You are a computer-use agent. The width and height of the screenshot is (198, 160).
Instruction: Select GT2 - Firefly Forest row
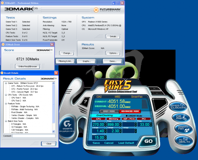(x=24, y=89)
